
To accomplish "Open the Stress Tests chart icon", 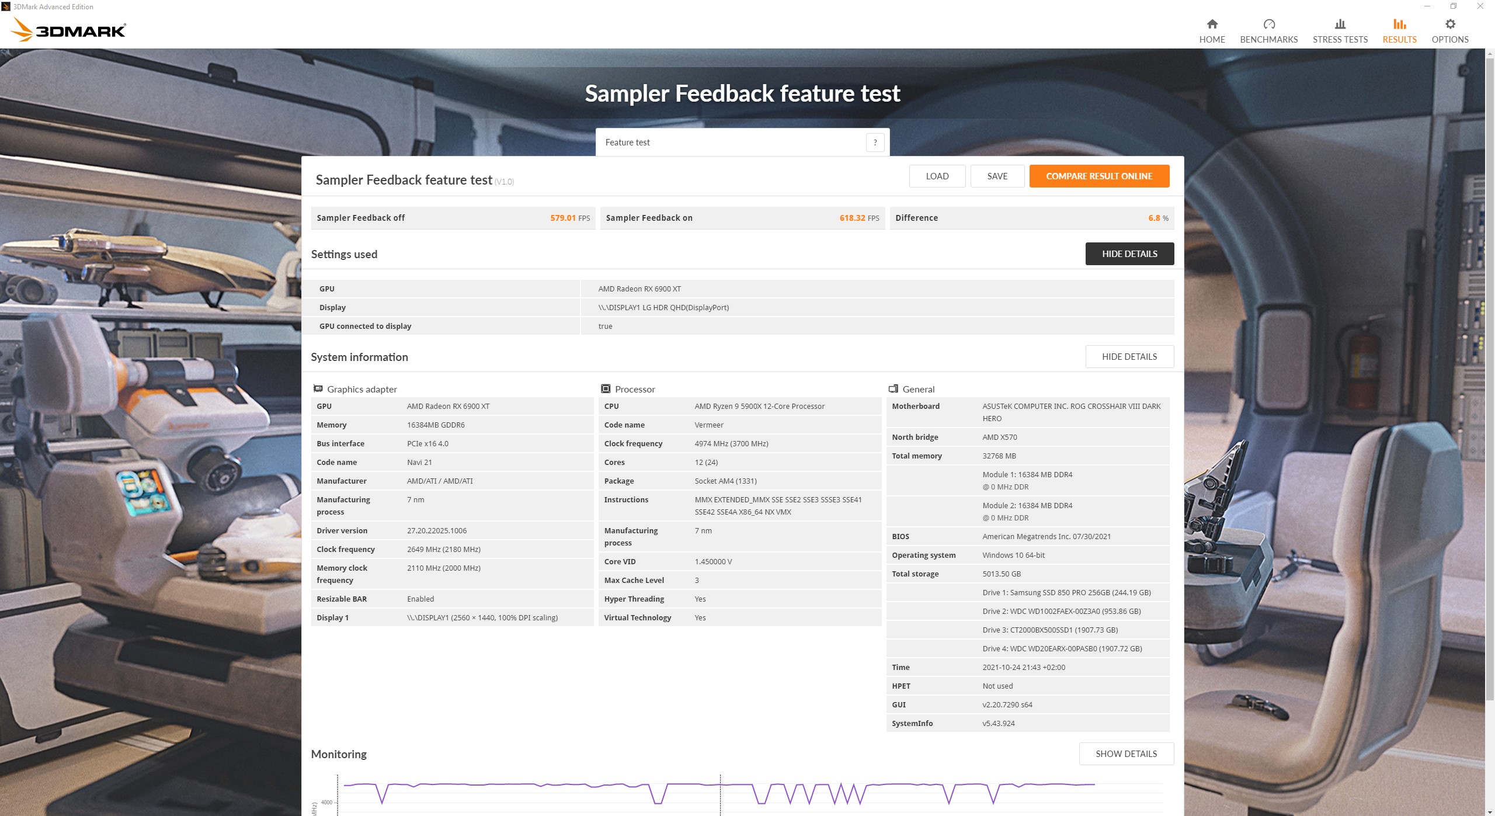I will pyautogui.click(x=1340, y=24).
